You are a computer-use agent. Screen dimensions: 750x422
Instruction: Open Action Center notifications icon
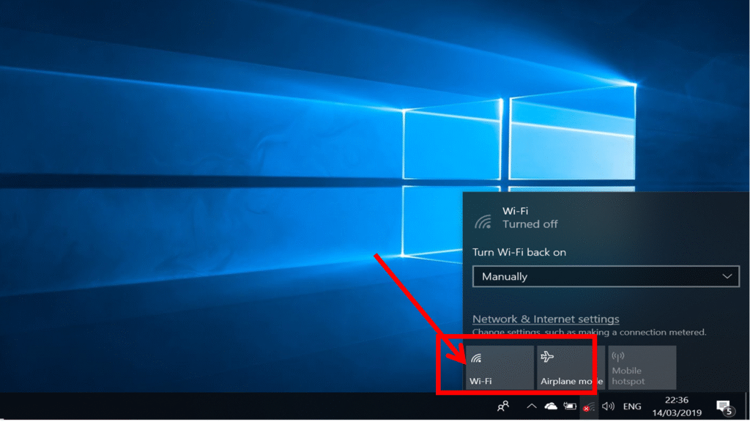click(x=724, y=406)
